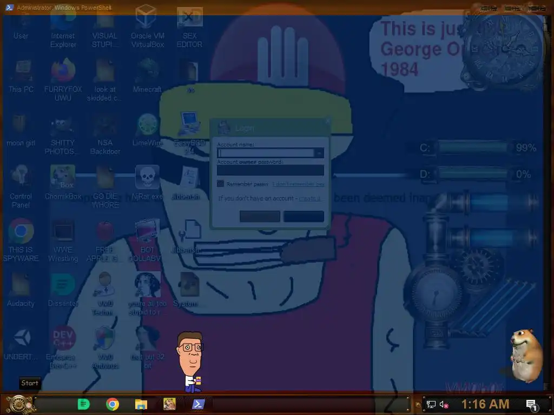Open the FREE APPLE desktop icon
Image resolution: width=554 pixels, height=415 pixels.
tap(104, 240)
